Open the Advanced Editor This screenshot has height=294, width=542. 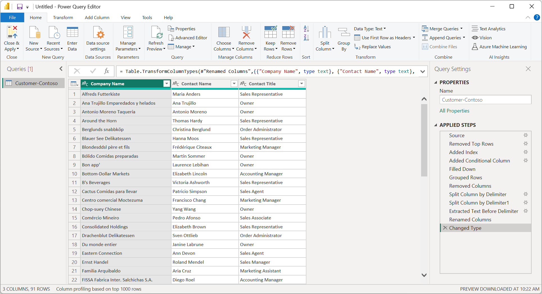pos(188,38)
